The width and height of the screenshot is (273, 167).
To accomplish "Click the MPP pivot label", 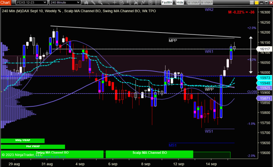I will (x=173, y=41).
